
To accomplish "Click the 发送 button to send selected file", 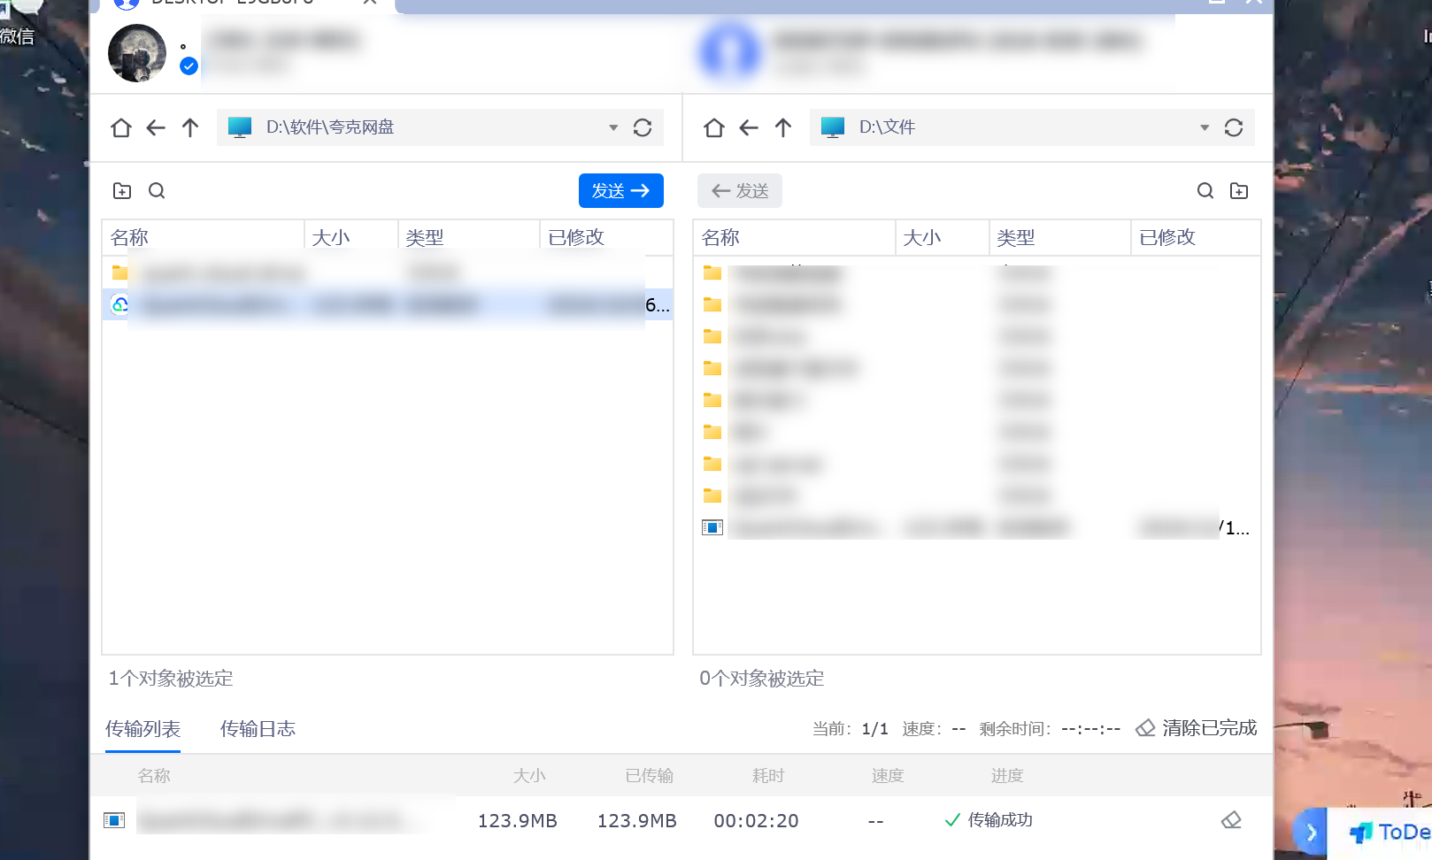I will [x=620, y=190].
